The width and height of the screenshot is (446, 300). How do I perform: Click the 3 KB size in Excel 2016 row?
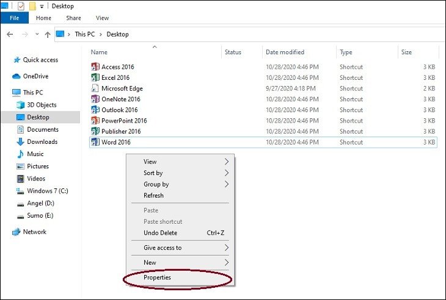click(429, 77)
